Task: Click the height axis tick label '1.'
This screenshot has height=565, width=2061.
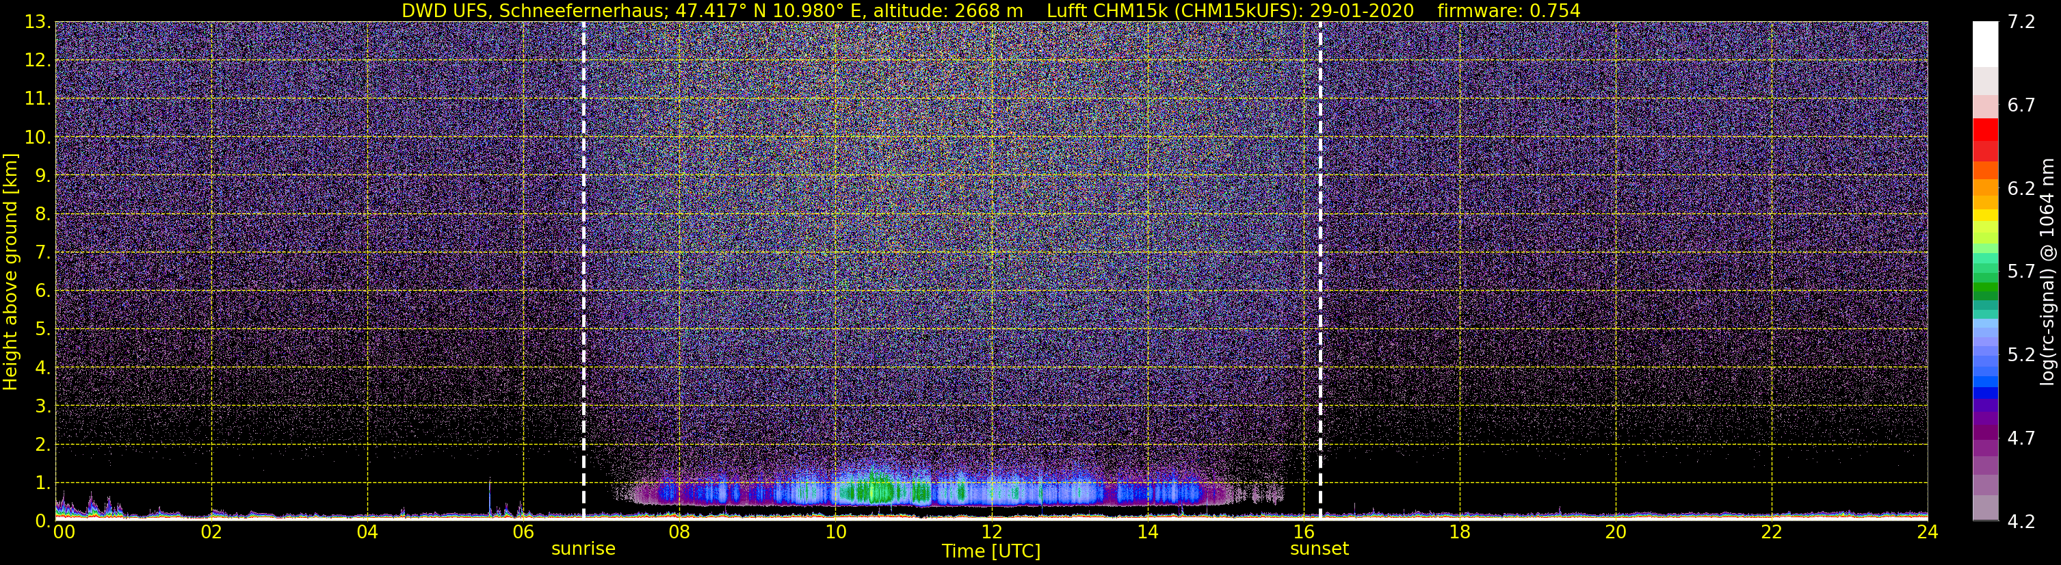Action: [43, 484]
